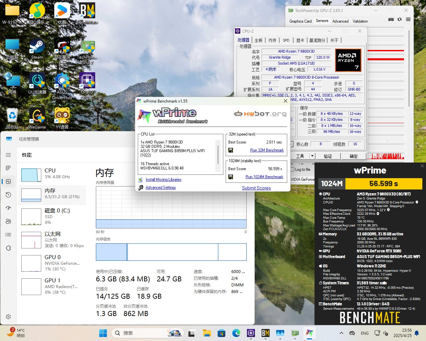
Task: Open the 回收站 recycle bin
Action: [x=12, y=119]
